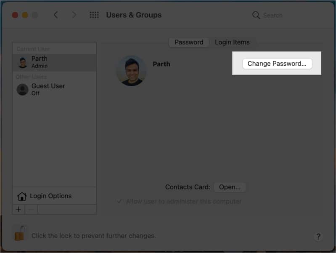The image size is (336, 253).
Task: Toggle Allow user to administer this computer
Action: (x=119, y=201)
